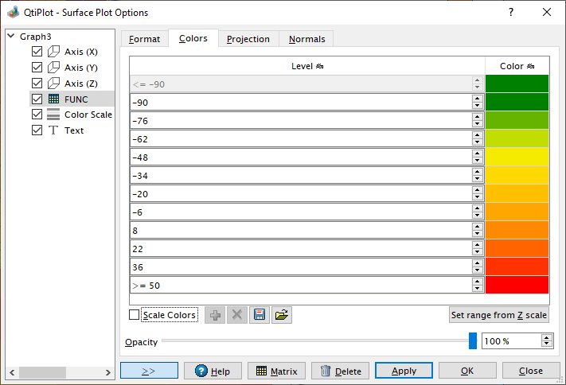The height and width of the screenshot is (385, 566).
Task: Click the save color map disk icon
Action: click(259, 315)
